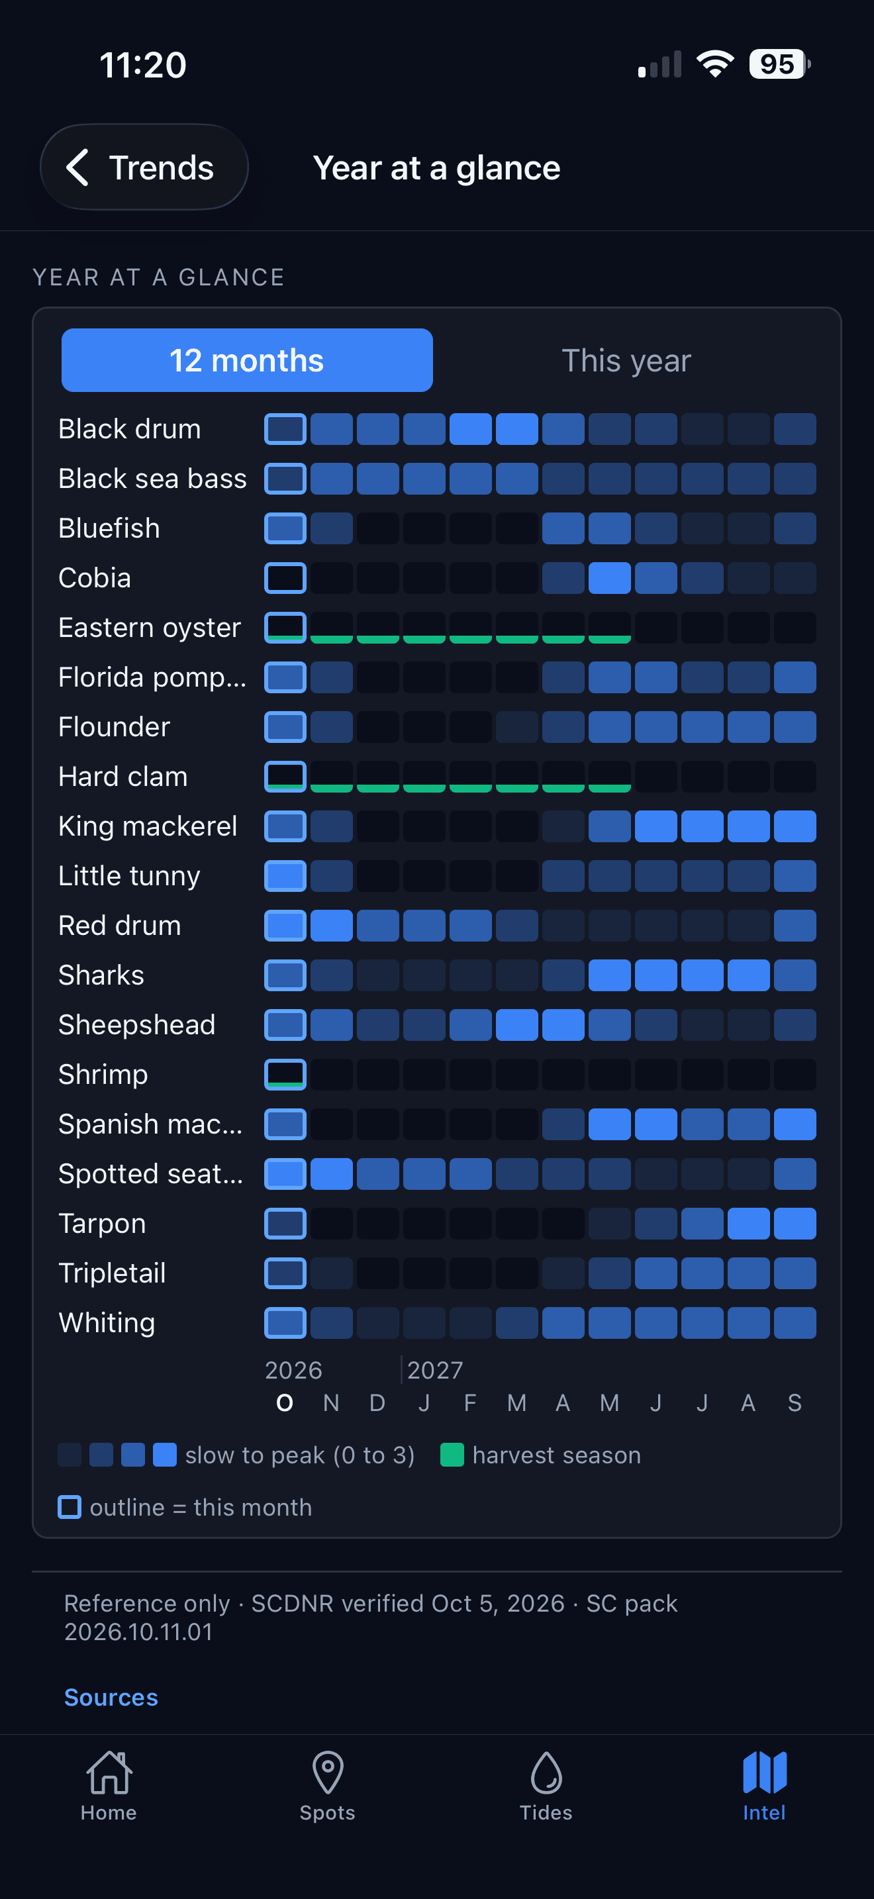874x1899 pixels.
Task: Tap the Sharks row label
Action: (102, 975)
